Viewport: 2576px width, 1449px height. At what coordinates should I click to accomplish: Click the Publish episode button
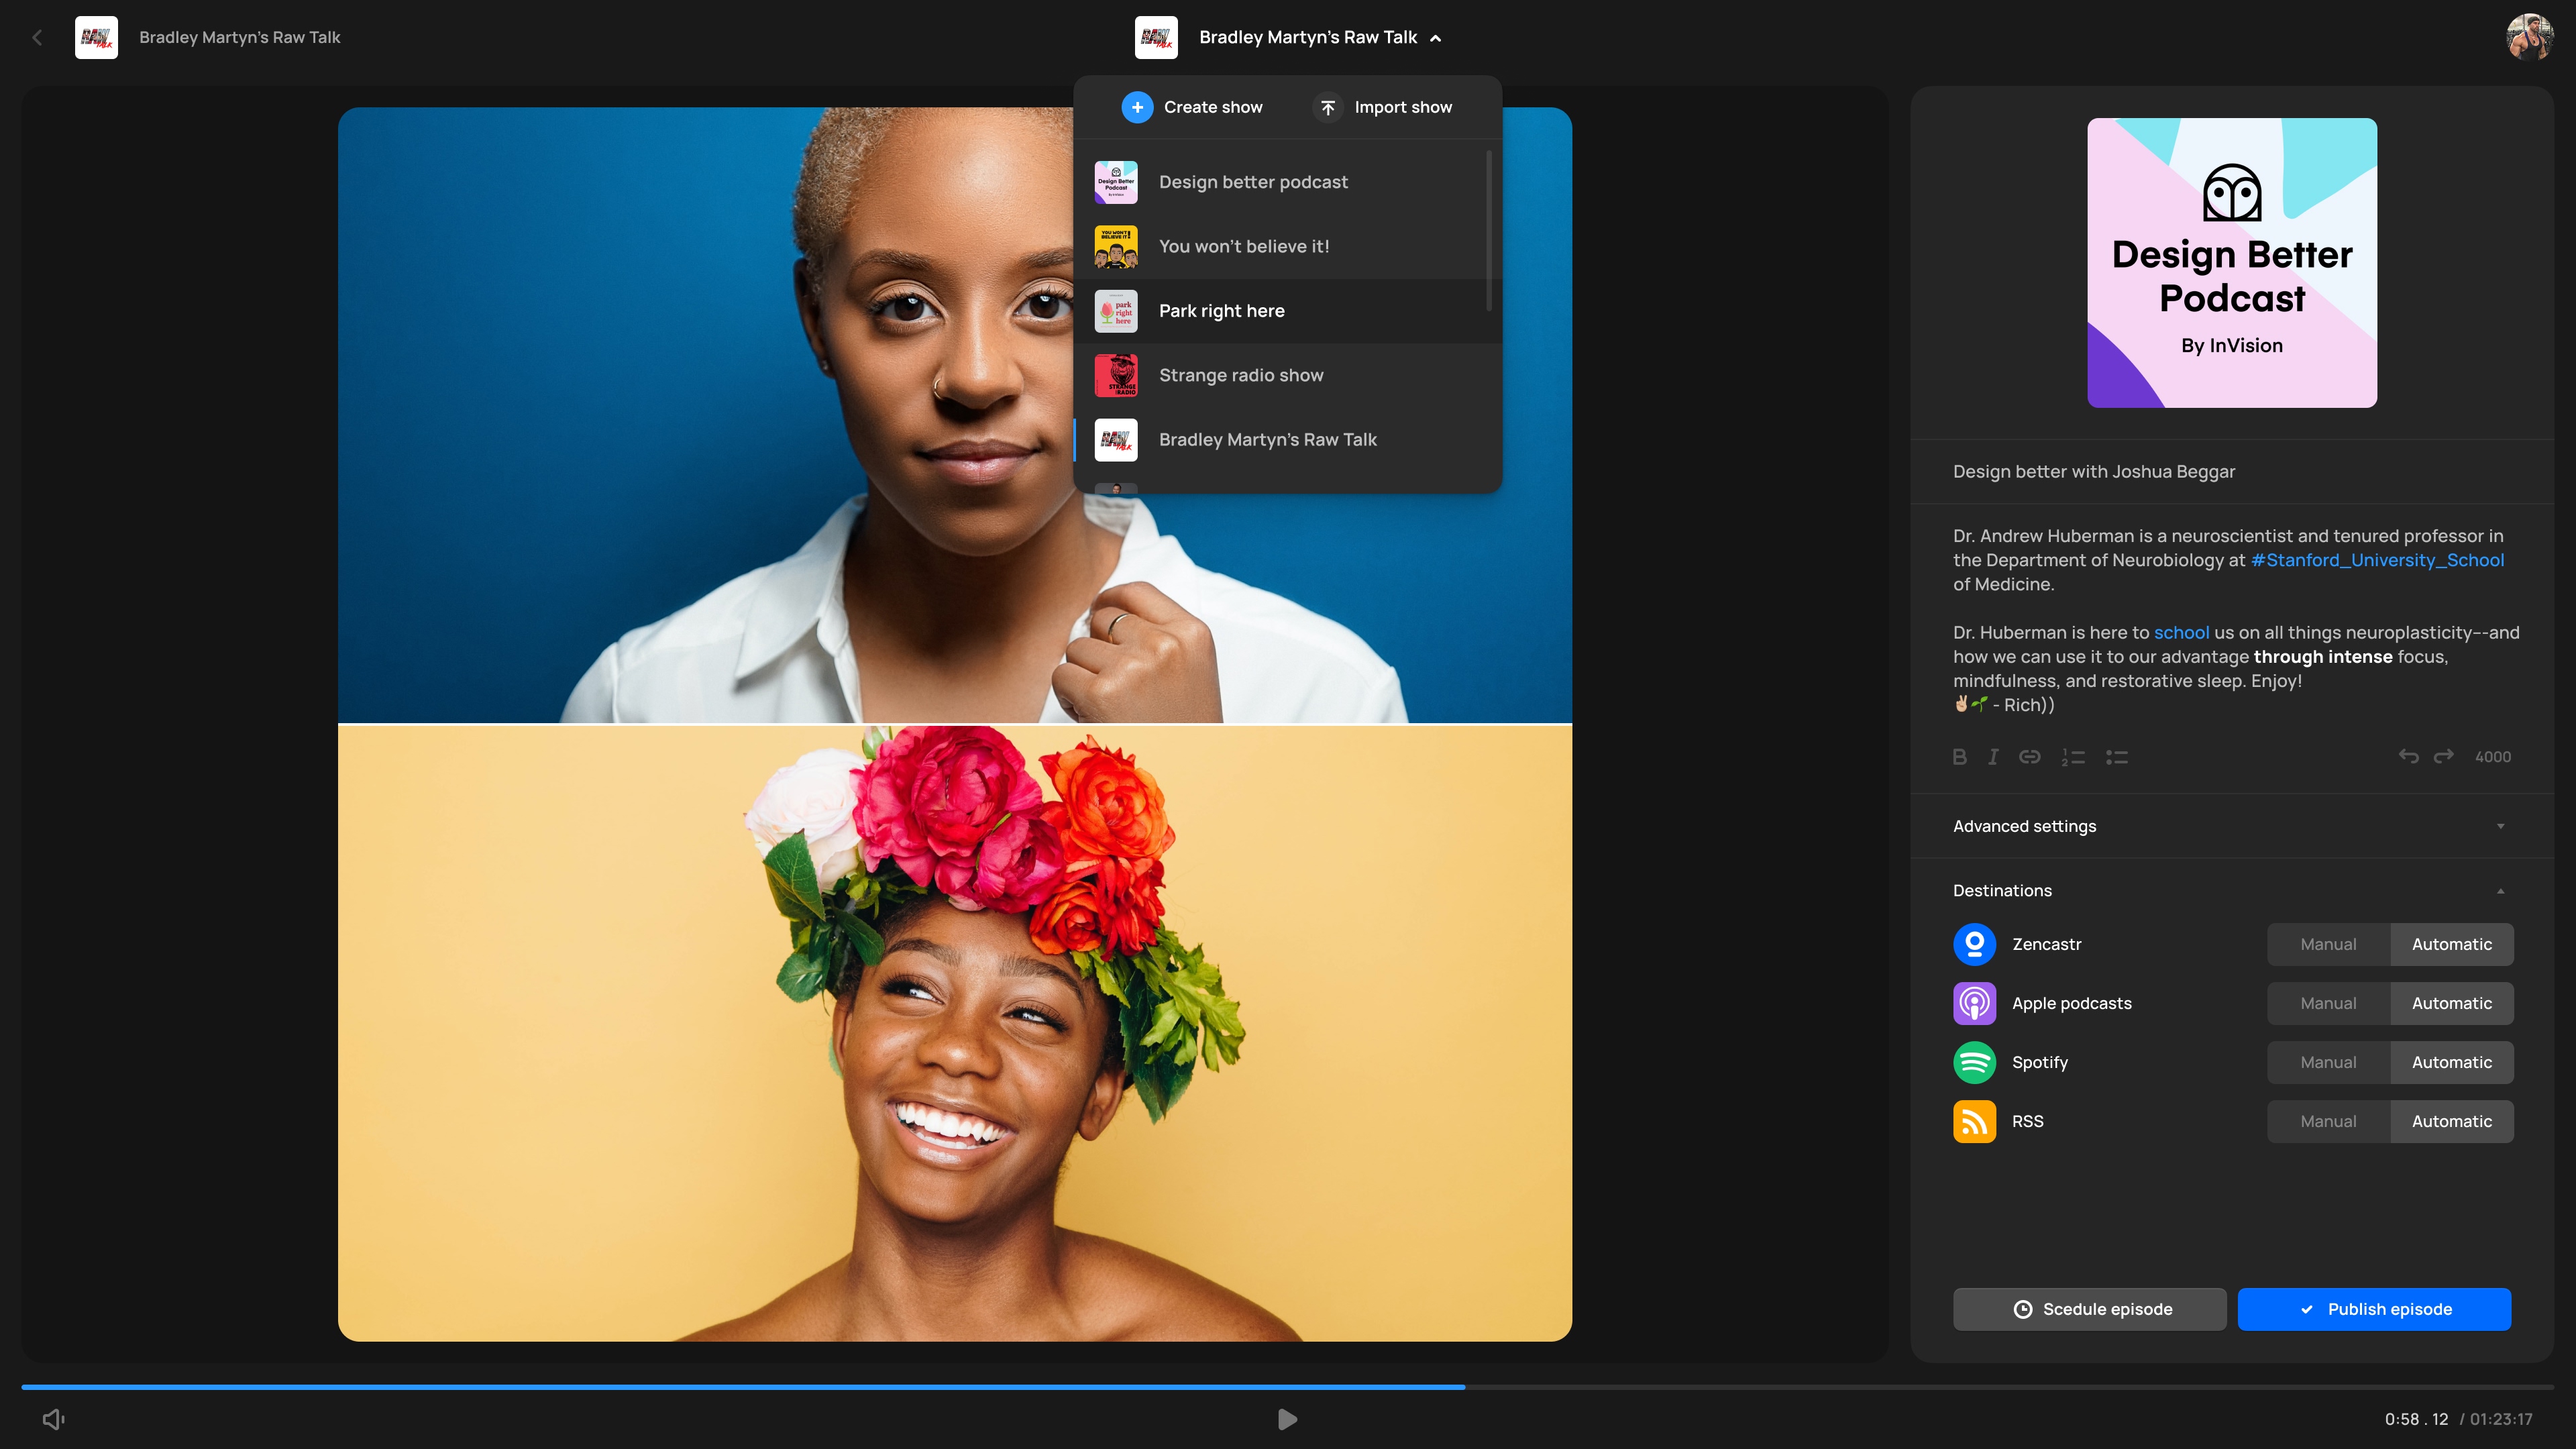(x=2373, y=1309)
